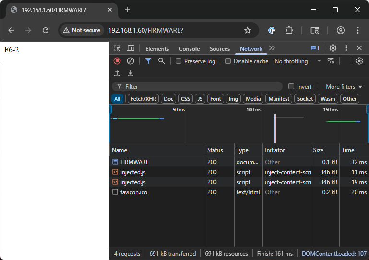This screenshot has width=369, height=260.
Task: Toggle the network filter funnel icon
Action: 148,61
